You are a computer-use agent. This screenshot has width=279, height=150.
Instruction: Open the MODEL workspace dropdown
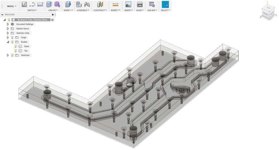point(11,6)
